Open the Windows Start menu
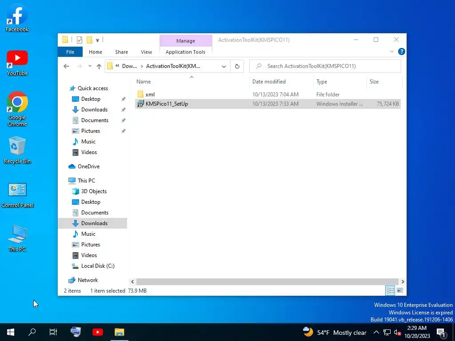The image size is (455, 341). click(11, 332)
